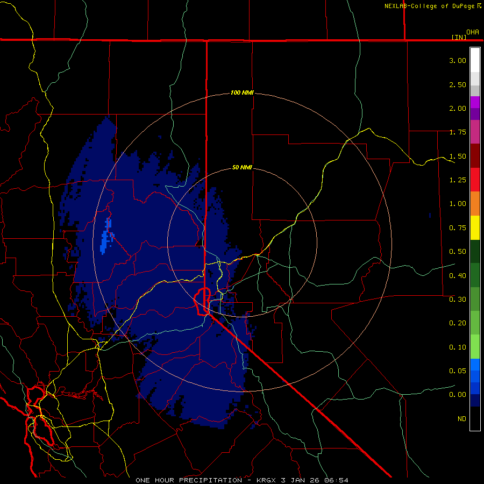Select the 0.40 legend value
This screenshot has height=484, width=484.
point(458,276)
